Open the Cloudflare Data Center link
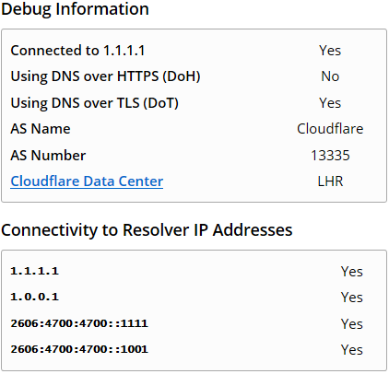The height and width of the screenshot is (374, 389). [87, 181]
